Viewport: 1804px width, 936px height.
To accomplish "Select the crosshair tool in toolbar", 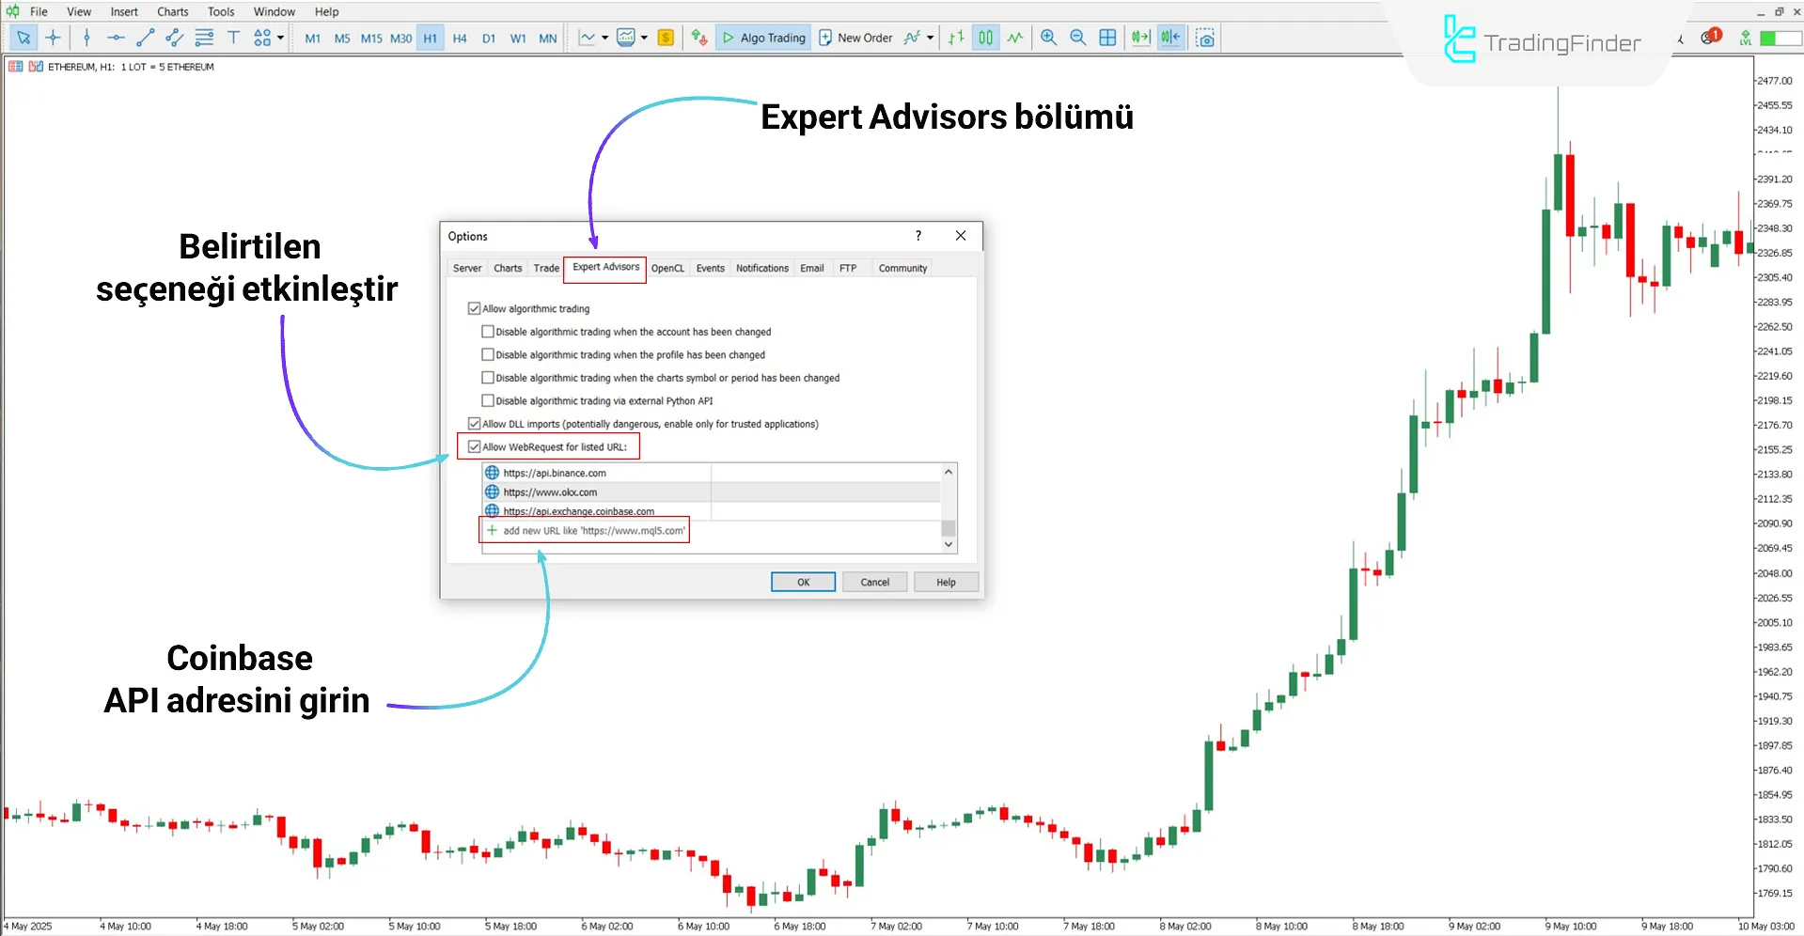I will (x=54, y=38).
